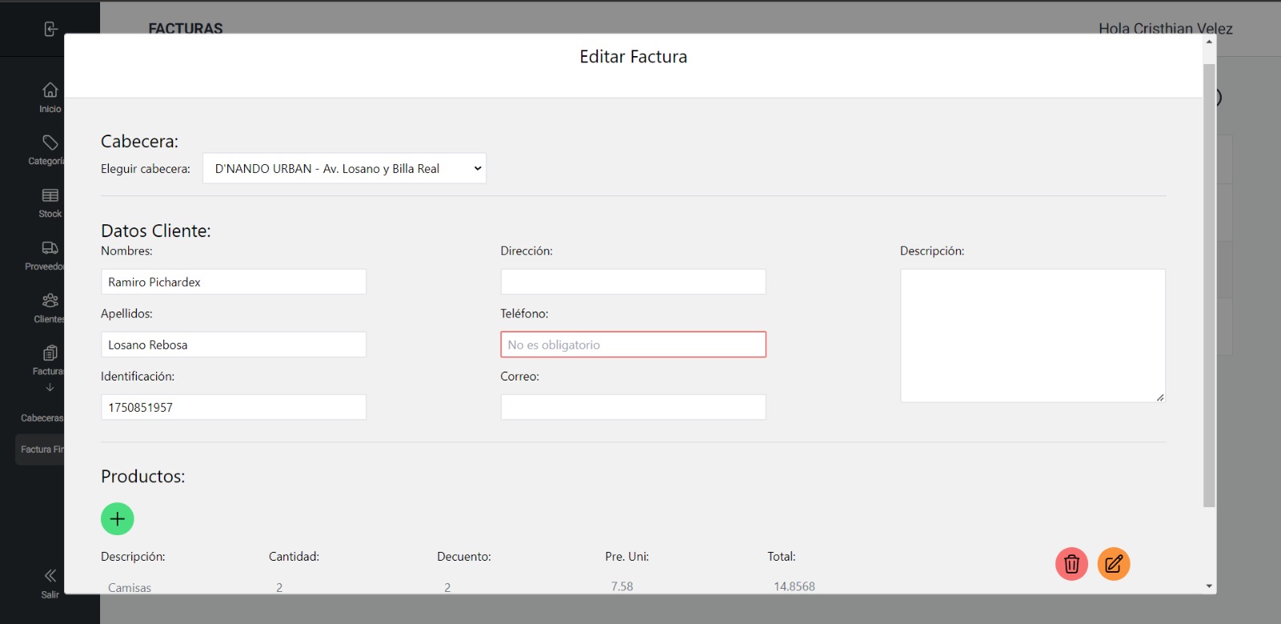Open the Elegir cabecera dropdown

tap(344, 169)
